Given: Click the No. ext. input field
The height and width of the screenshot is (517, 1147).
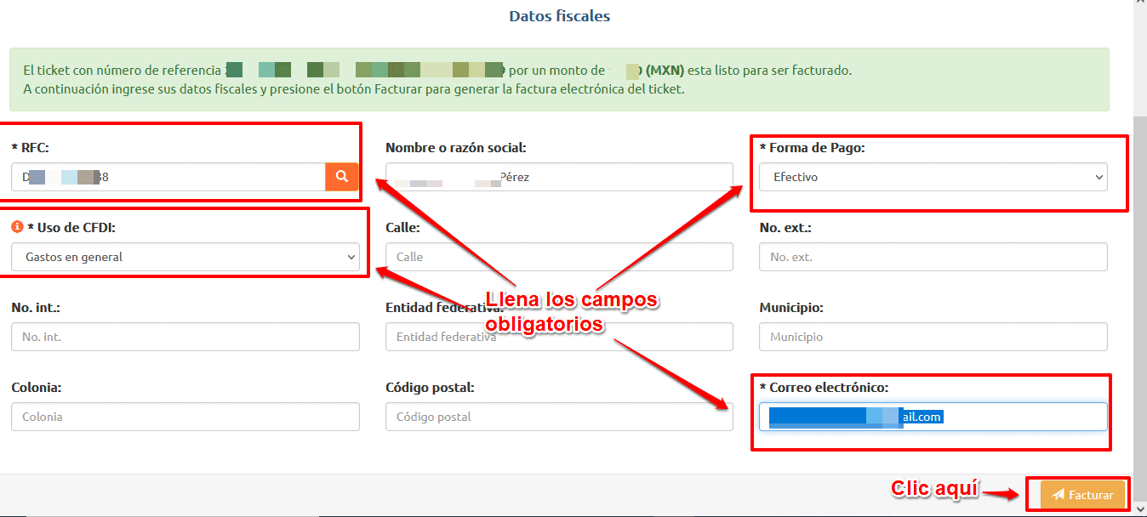Looking at the screenshot, I should (x=933, y=257).
